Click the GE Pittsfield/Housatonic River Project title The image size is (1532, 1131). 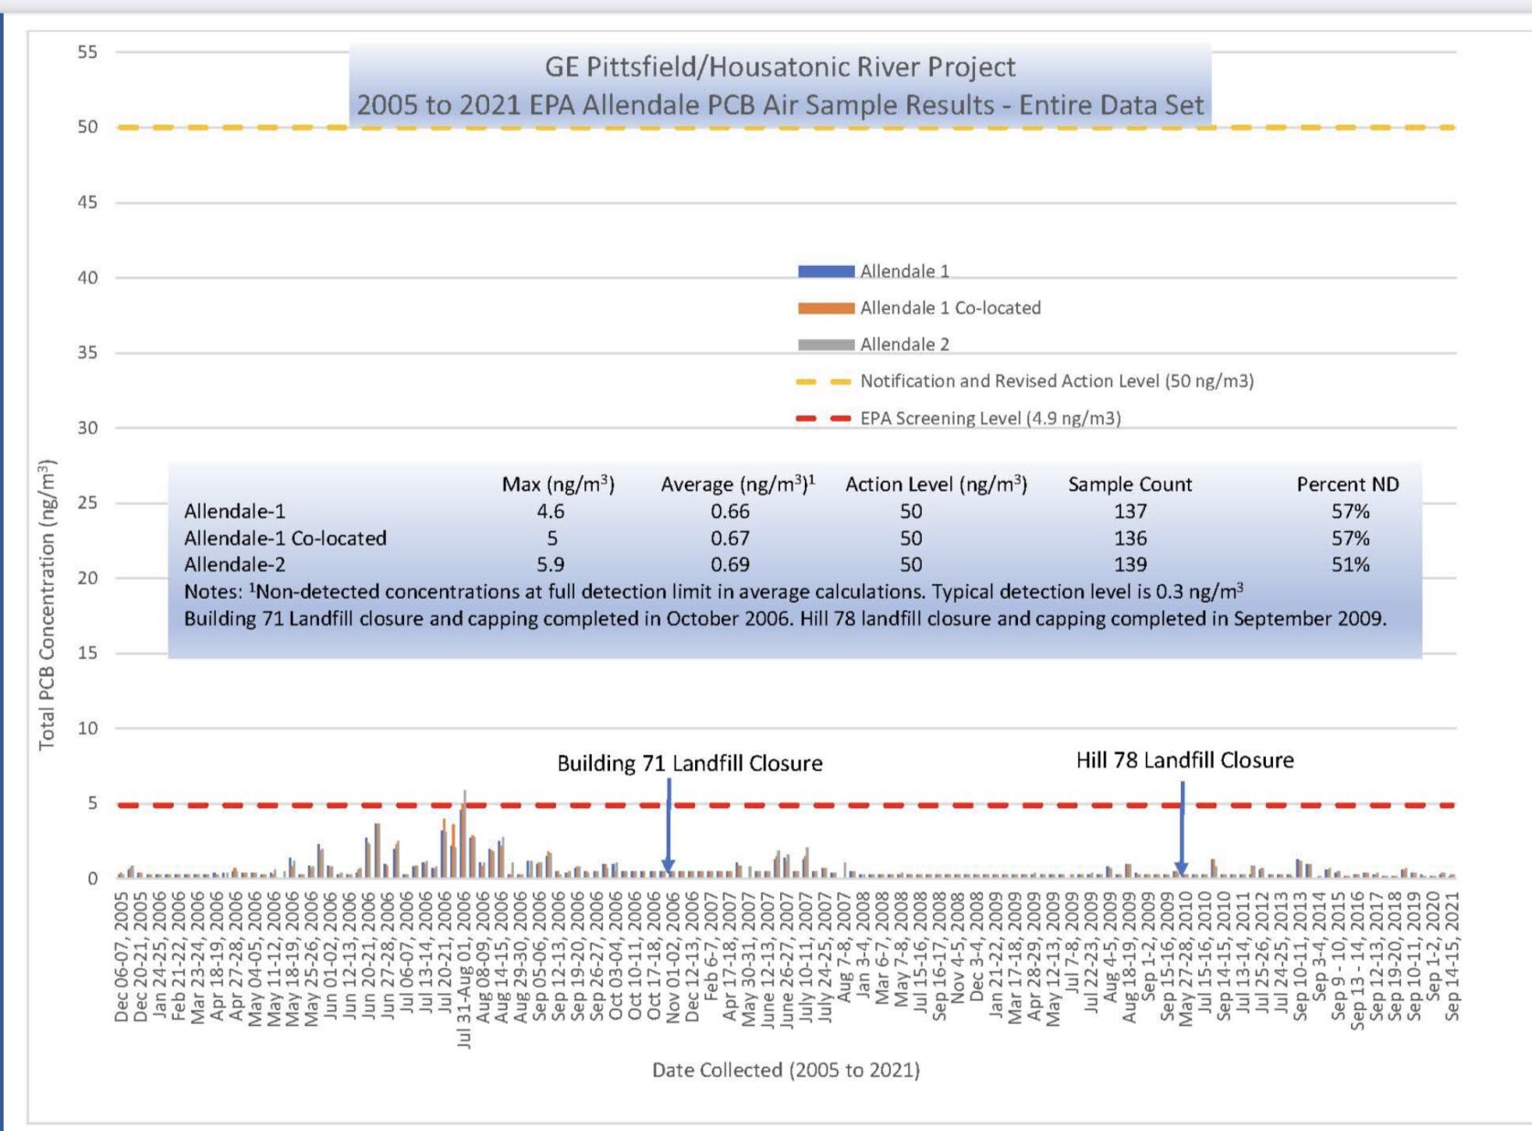point(779,67)
